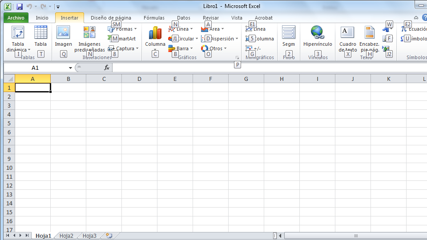Screen dimensions: 427x240
Task: Go to the first sheet arrow
Action: (8, 236)
